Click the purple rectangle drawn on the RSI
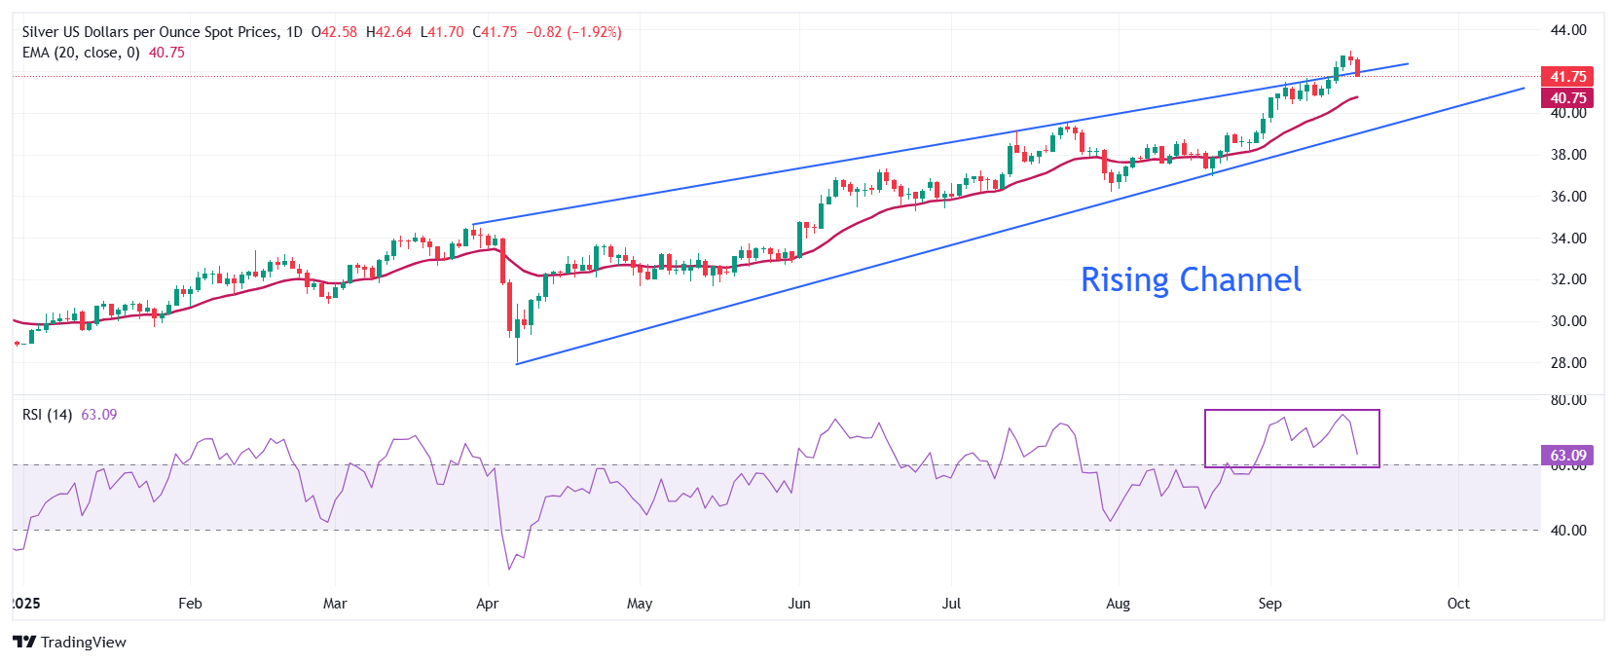This screenshot has height=663, width=1617. (1291, 411)
